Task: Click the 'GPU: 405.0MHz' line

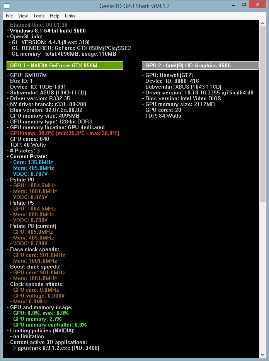Action: pos(31,232)
